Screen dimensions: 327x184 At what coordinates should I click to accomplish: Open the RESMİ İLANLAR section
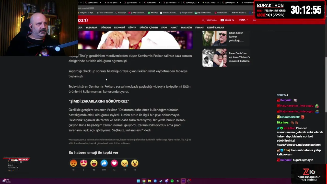(216, 28)
